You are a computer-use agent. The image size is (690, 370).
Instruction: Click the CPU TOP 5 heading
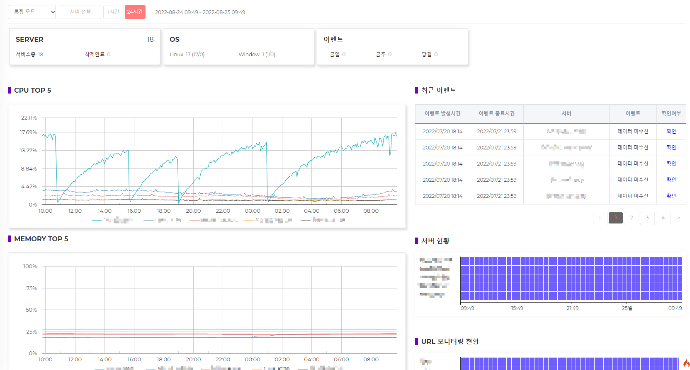32,90
